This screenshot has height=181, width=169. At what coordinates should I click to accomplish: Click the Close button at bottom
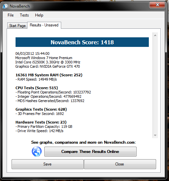pyautogui.click(x=120, y=164)
